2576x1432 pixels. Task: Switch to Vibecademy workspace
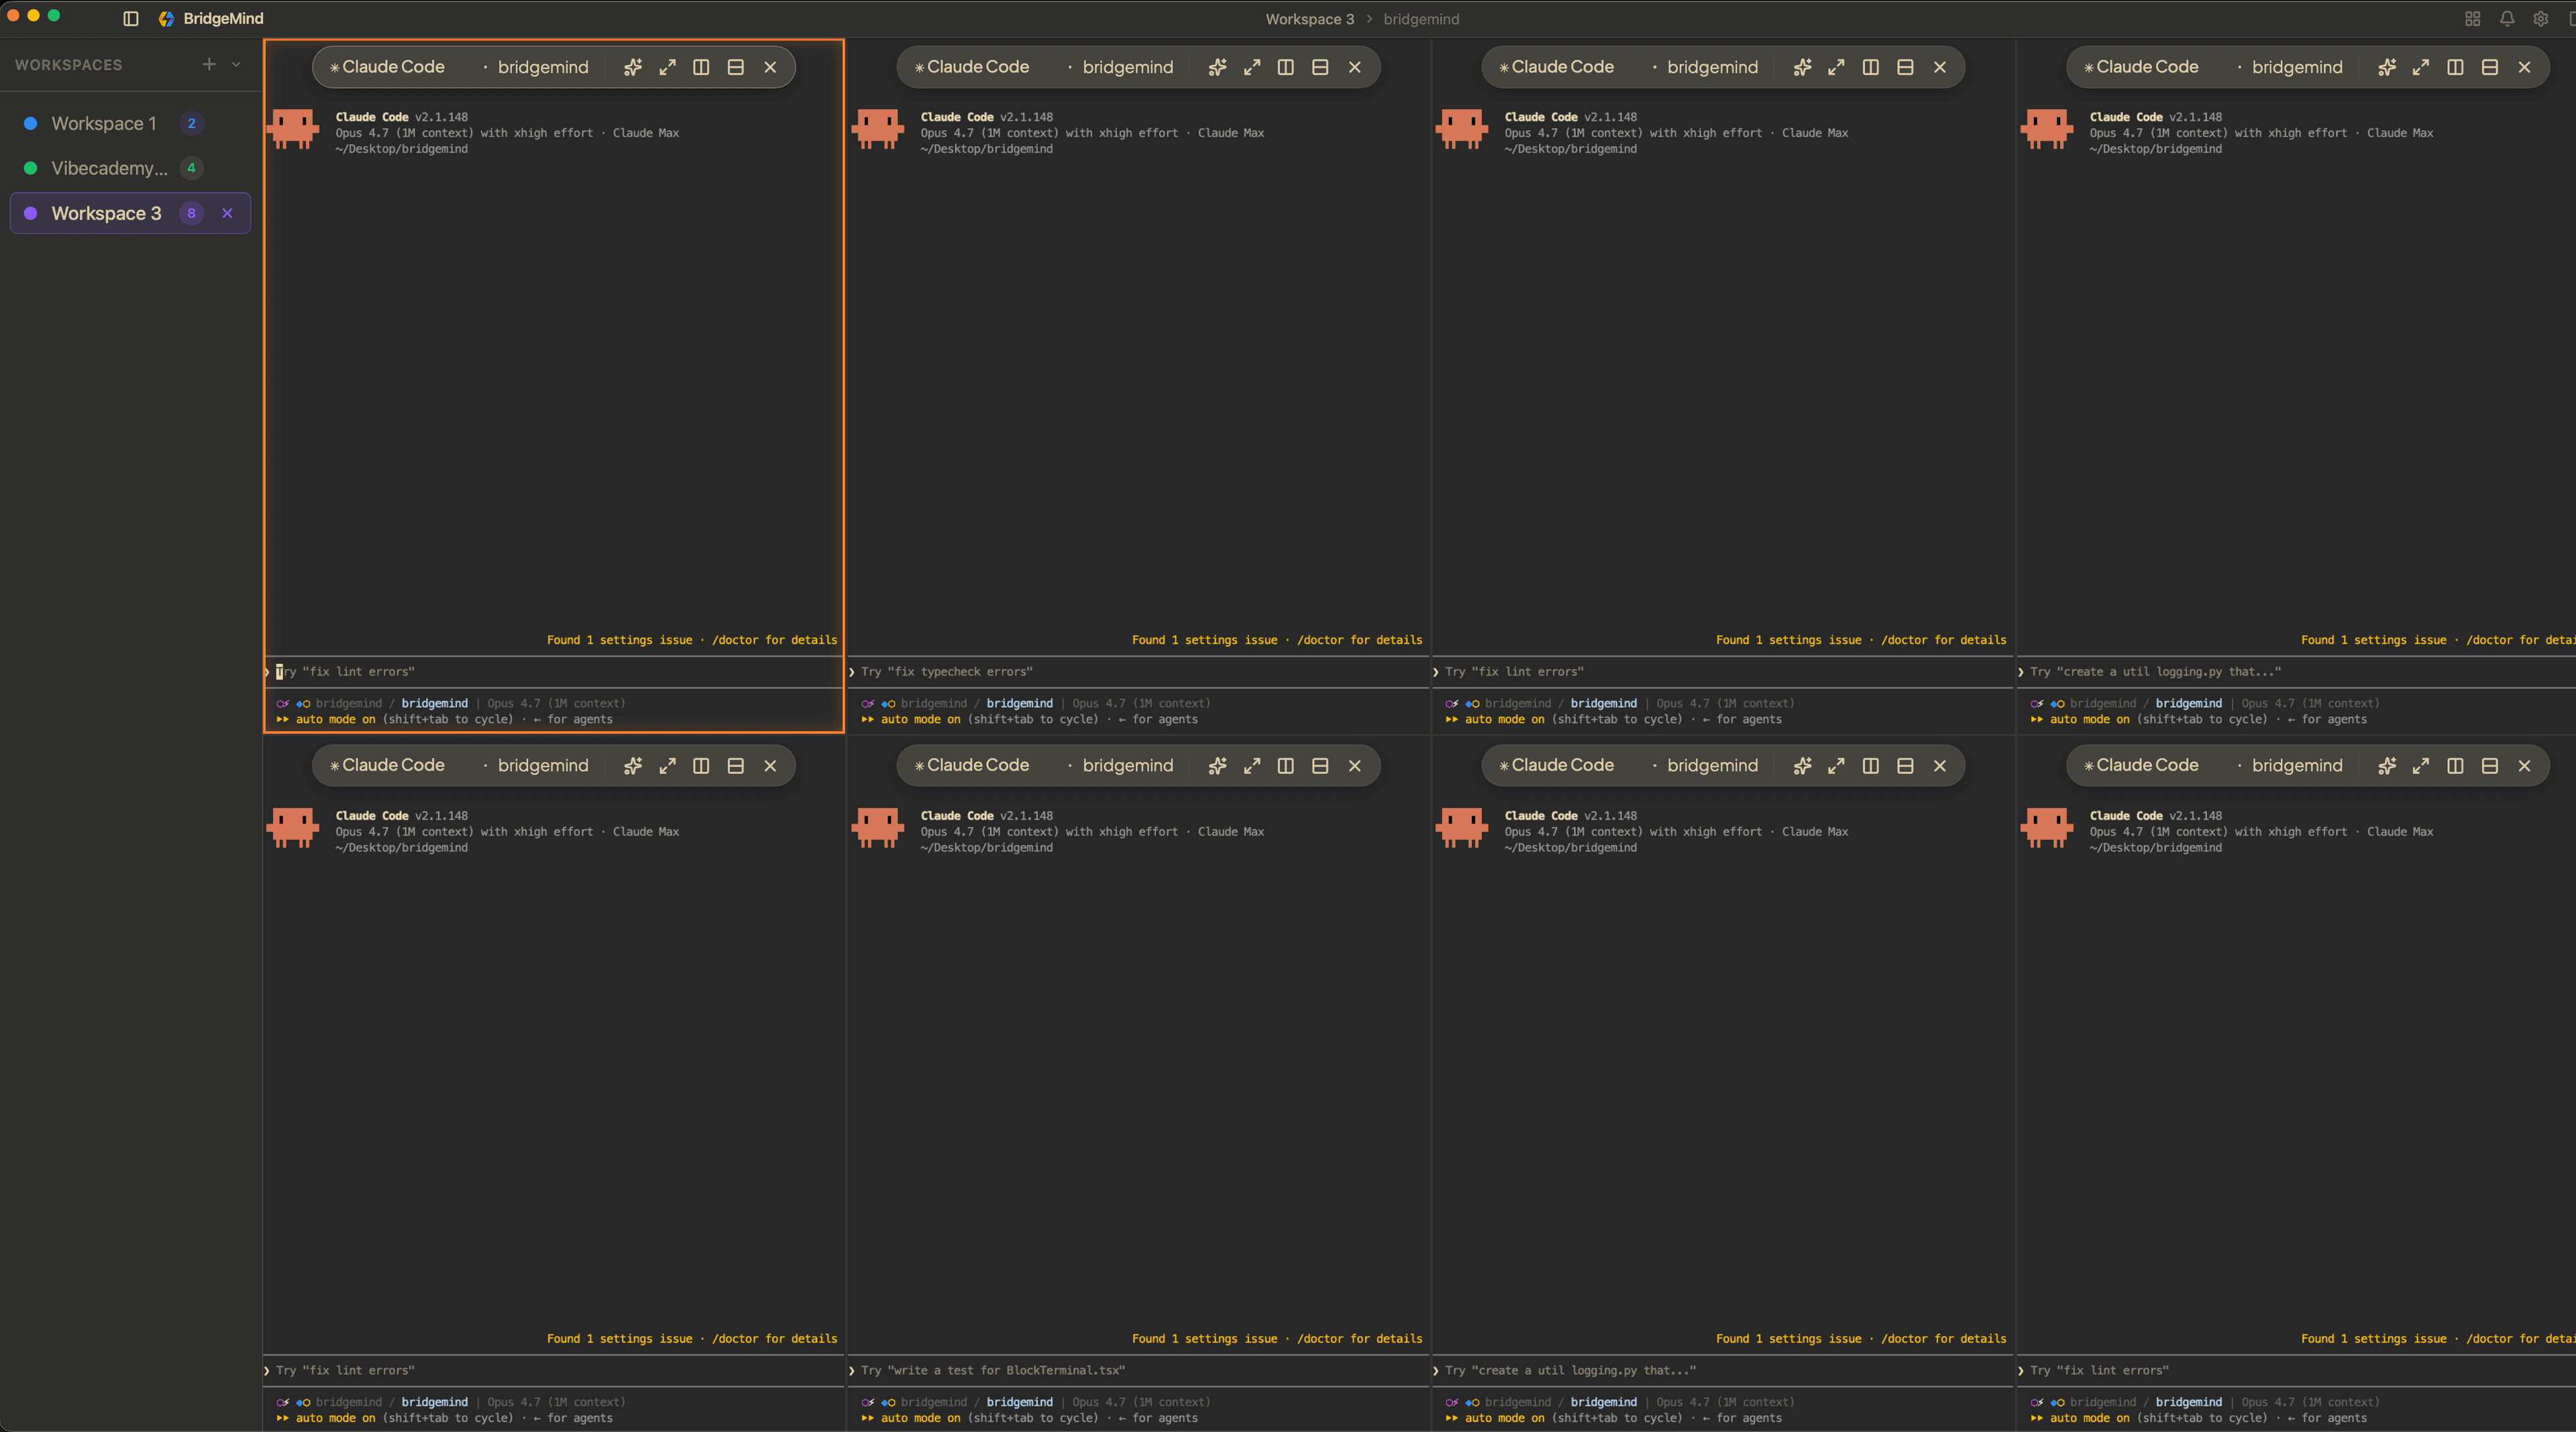[x=130, y=168]
